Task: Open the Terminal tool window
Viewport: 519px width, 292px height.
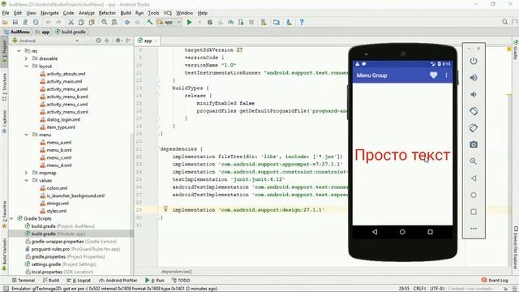Action: pyautogui.click(x=24, y=280)
